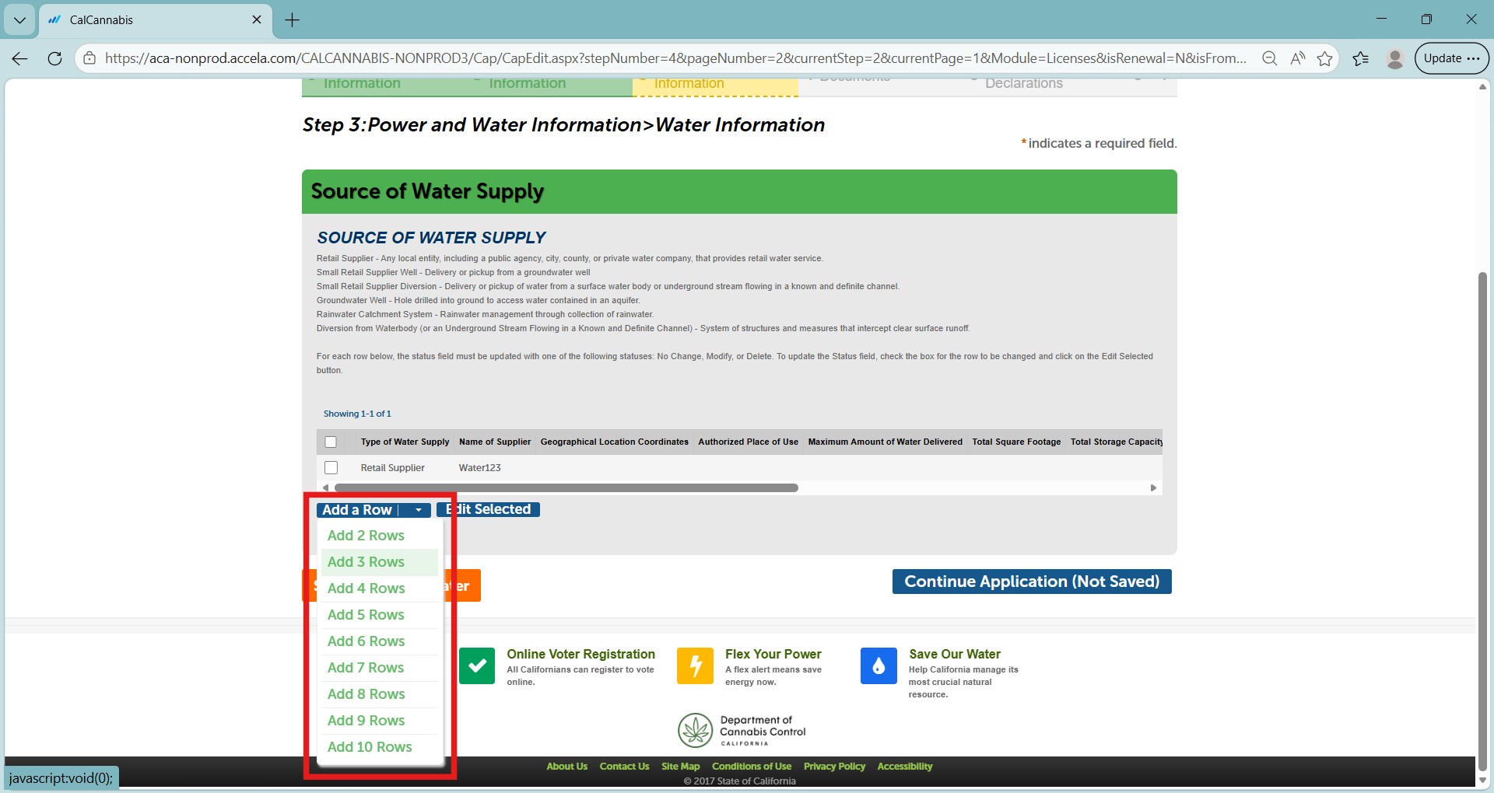Sort by Name of Supplier column
The width and height of the screenshot is (1494, 793).
click(495, 442)
